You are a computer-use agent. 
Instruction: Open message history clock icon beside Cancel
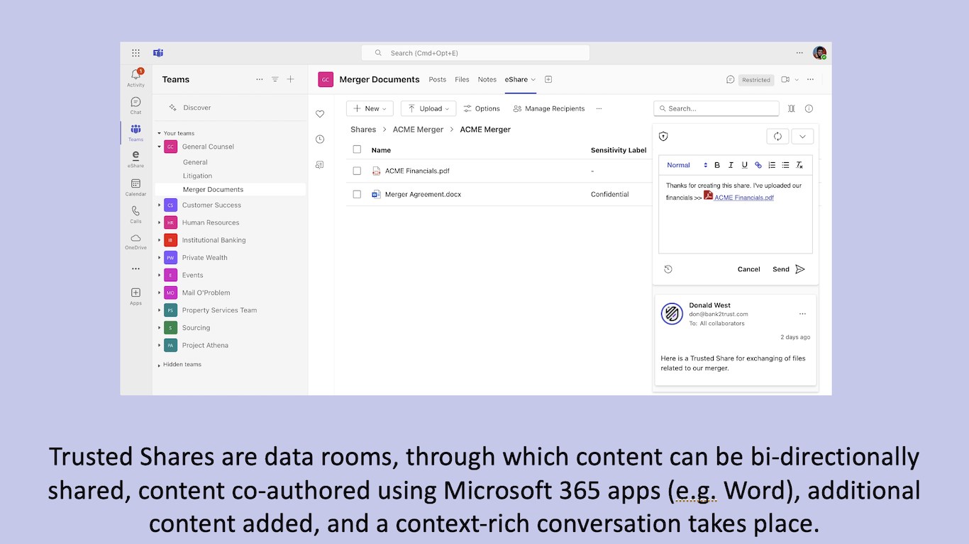tap(668, 269)
